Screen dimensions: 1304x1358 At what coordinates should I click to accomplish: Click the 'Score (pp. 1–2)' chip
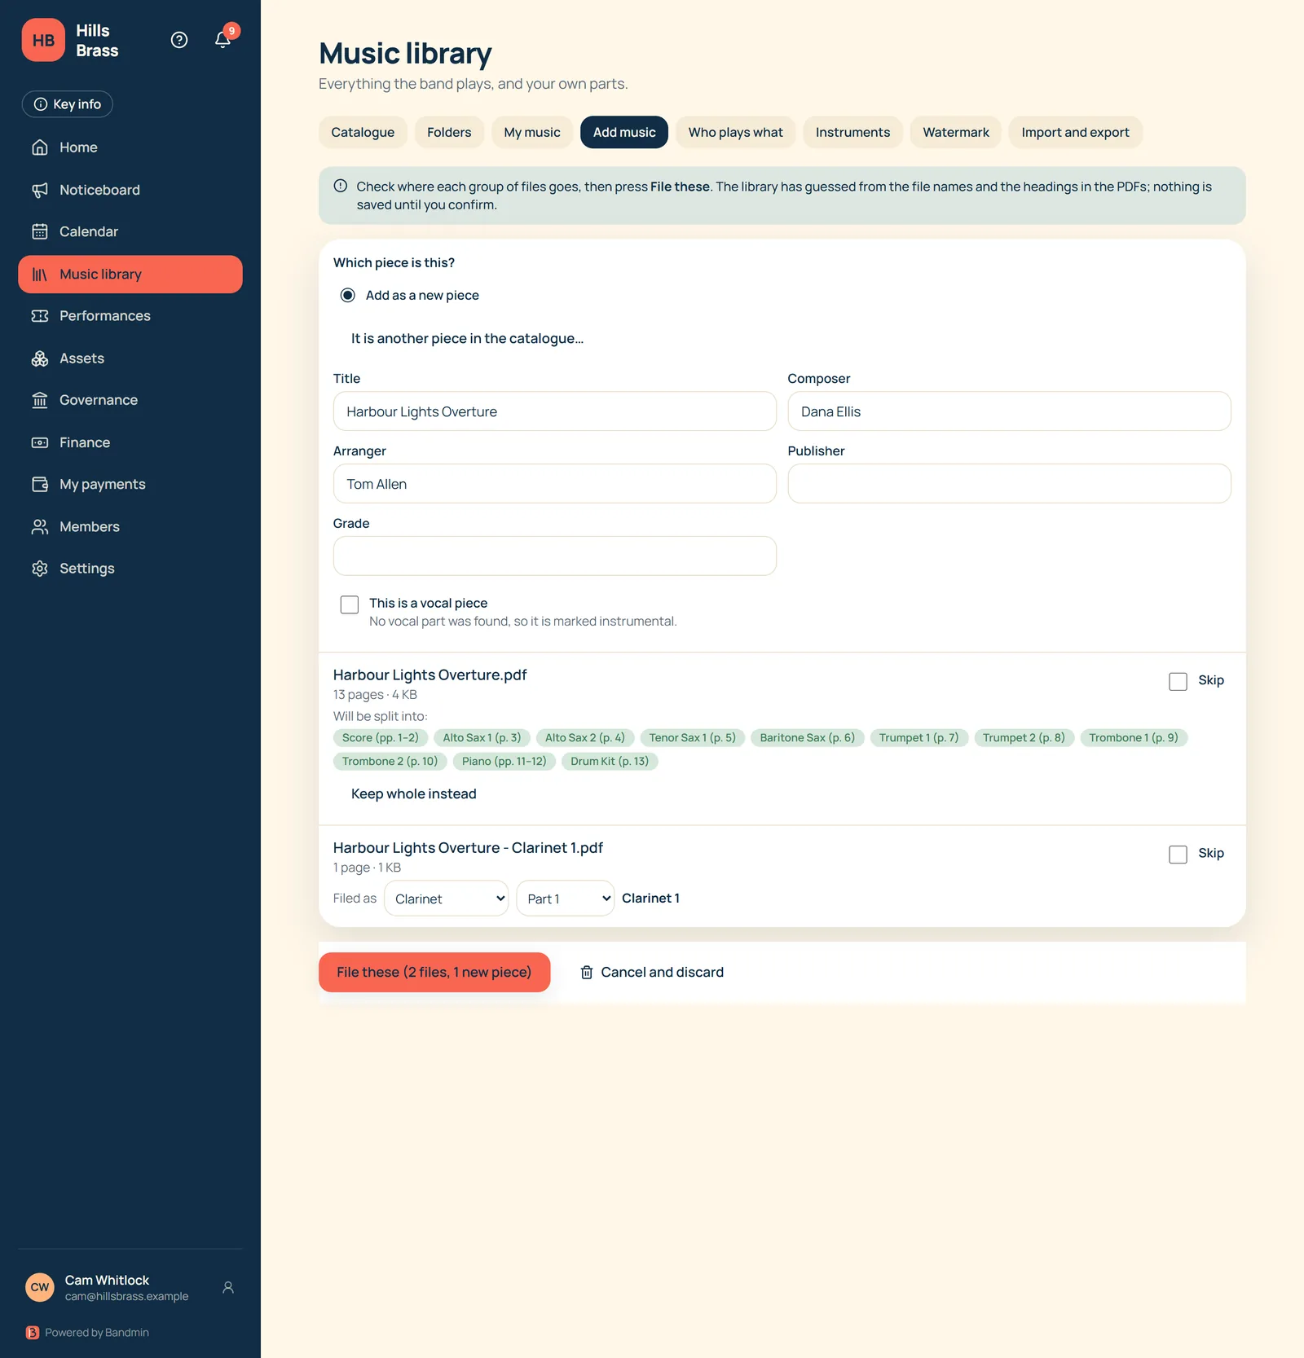381,738
